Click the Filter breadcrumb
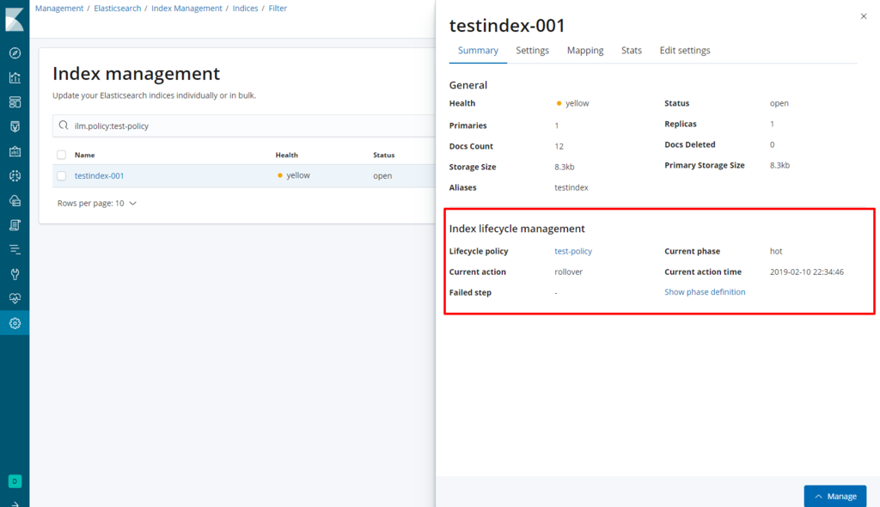Screen dimensions: 880x507 pyautogui.click(x=278, y=9)
